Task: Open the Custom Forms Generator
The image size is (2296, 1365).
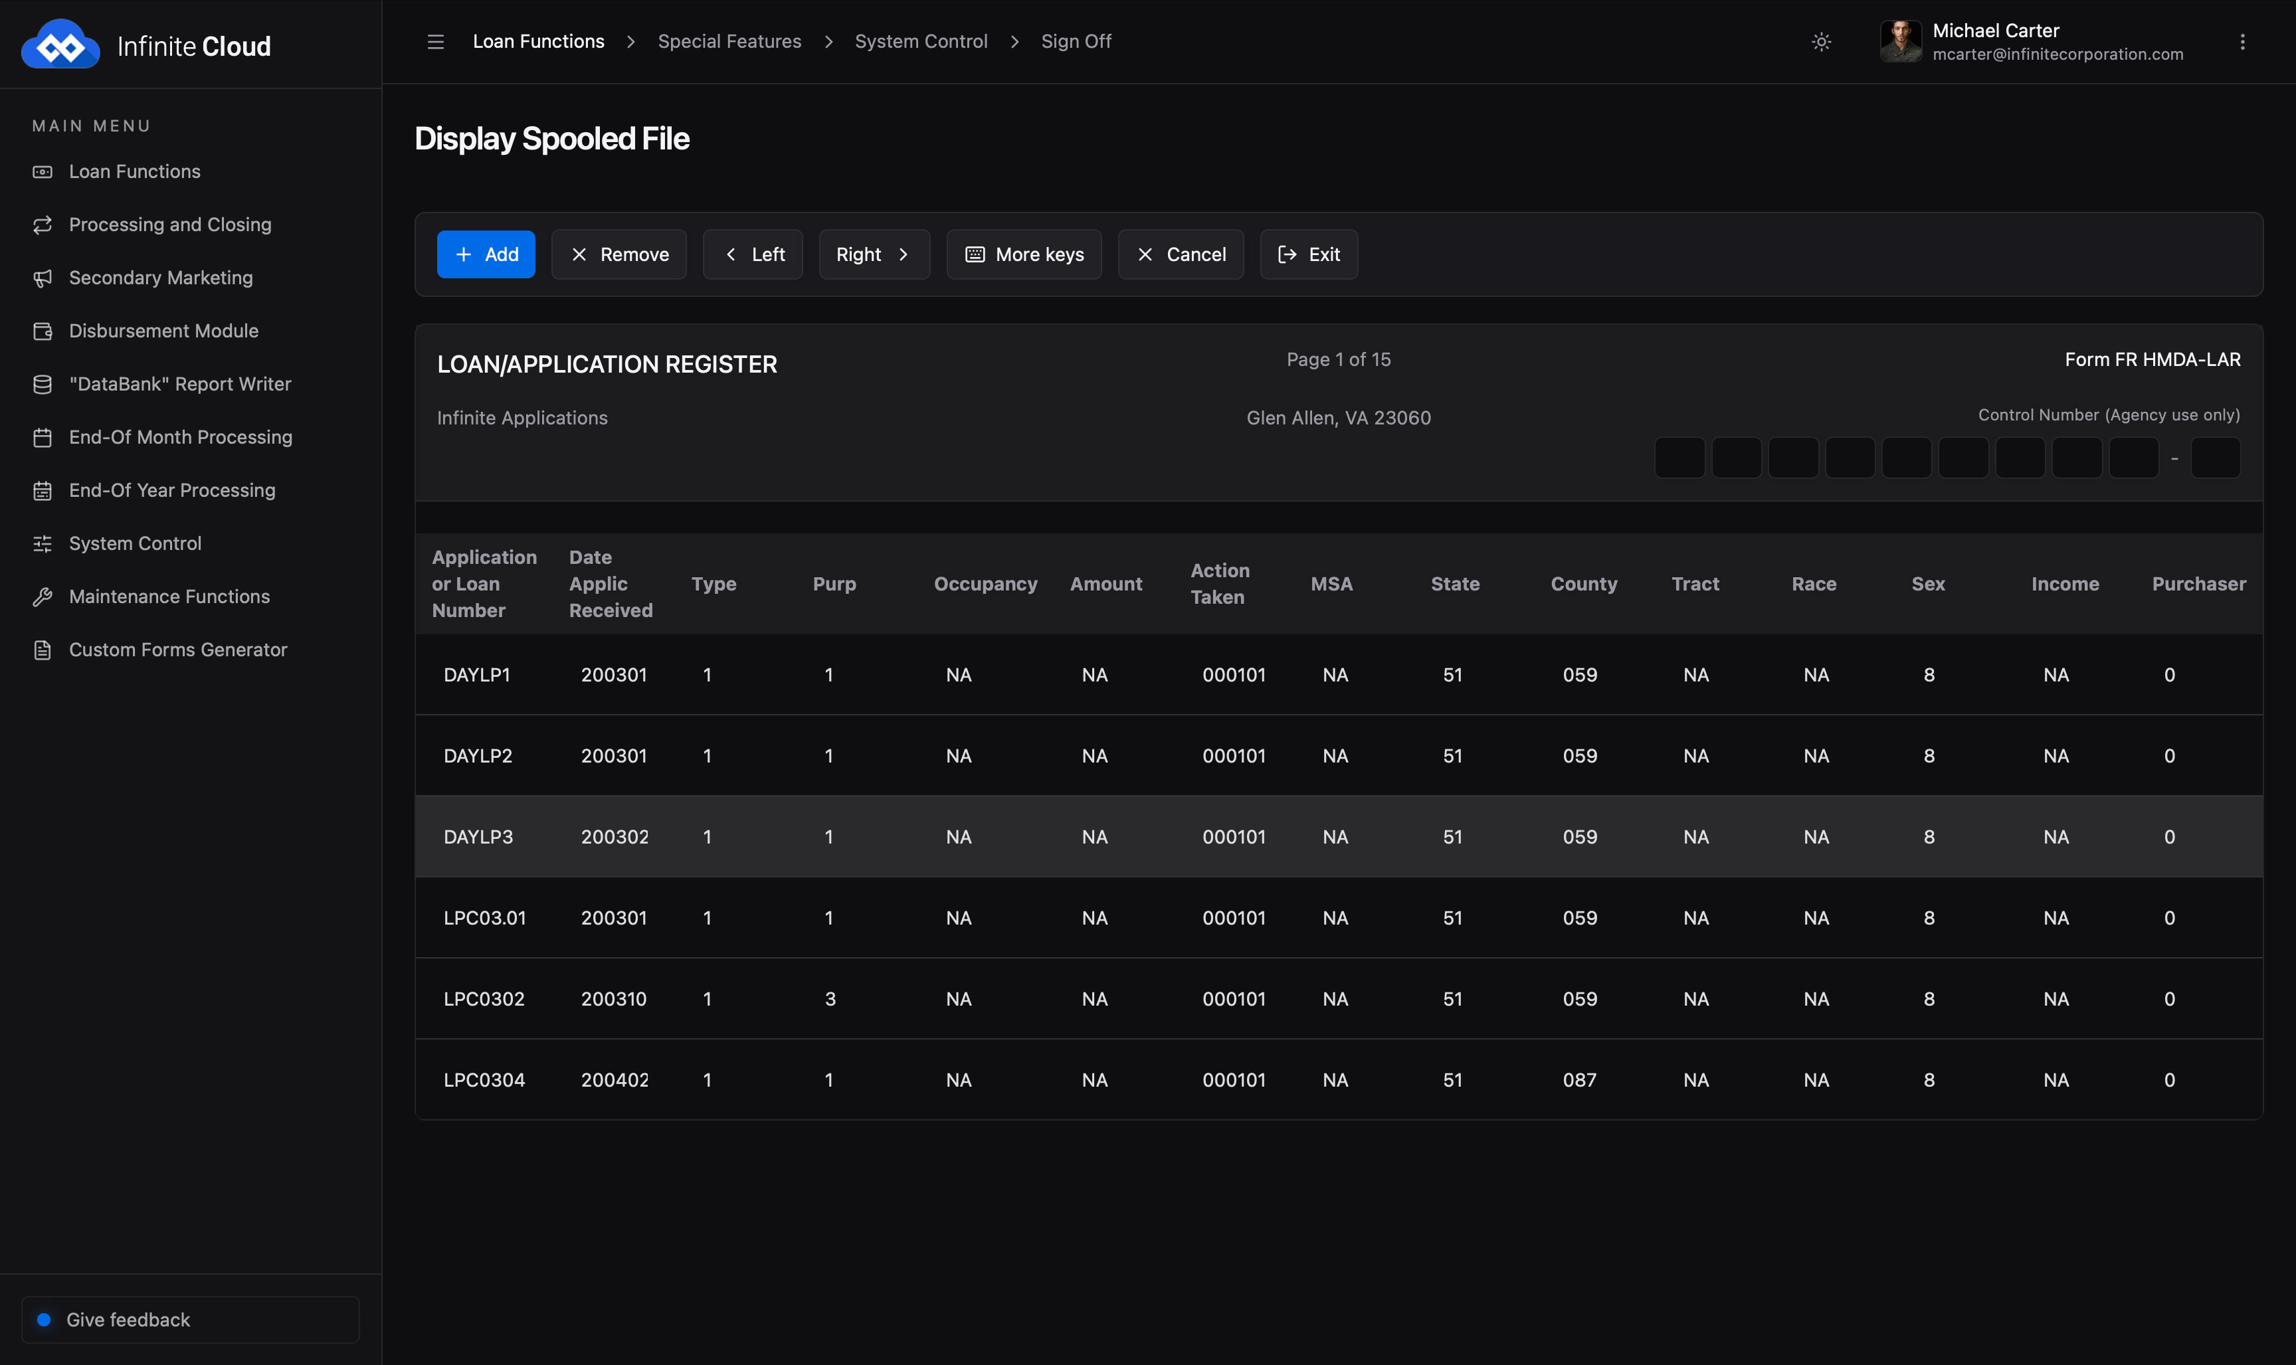Action: coord(177,650)
